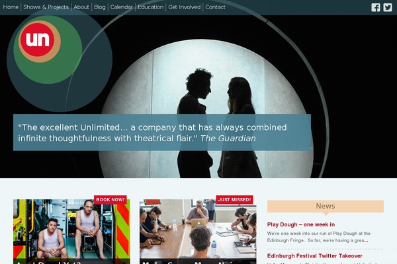This screenshot has height=264, width=397.
Task: Click the Play Dough news excerpt text
Action: (x=319, y=237)
